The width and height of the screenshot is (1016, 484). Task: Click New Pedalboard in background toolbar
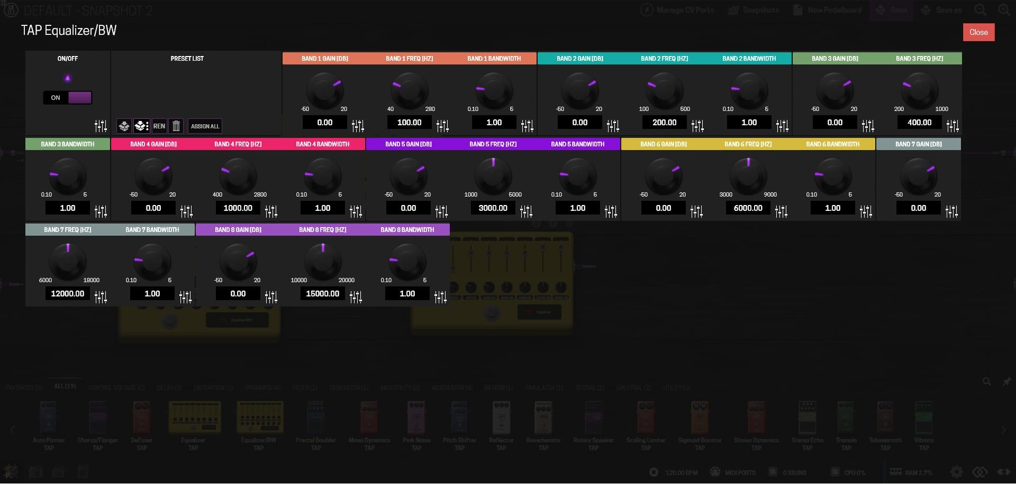[x=828, y=10]
